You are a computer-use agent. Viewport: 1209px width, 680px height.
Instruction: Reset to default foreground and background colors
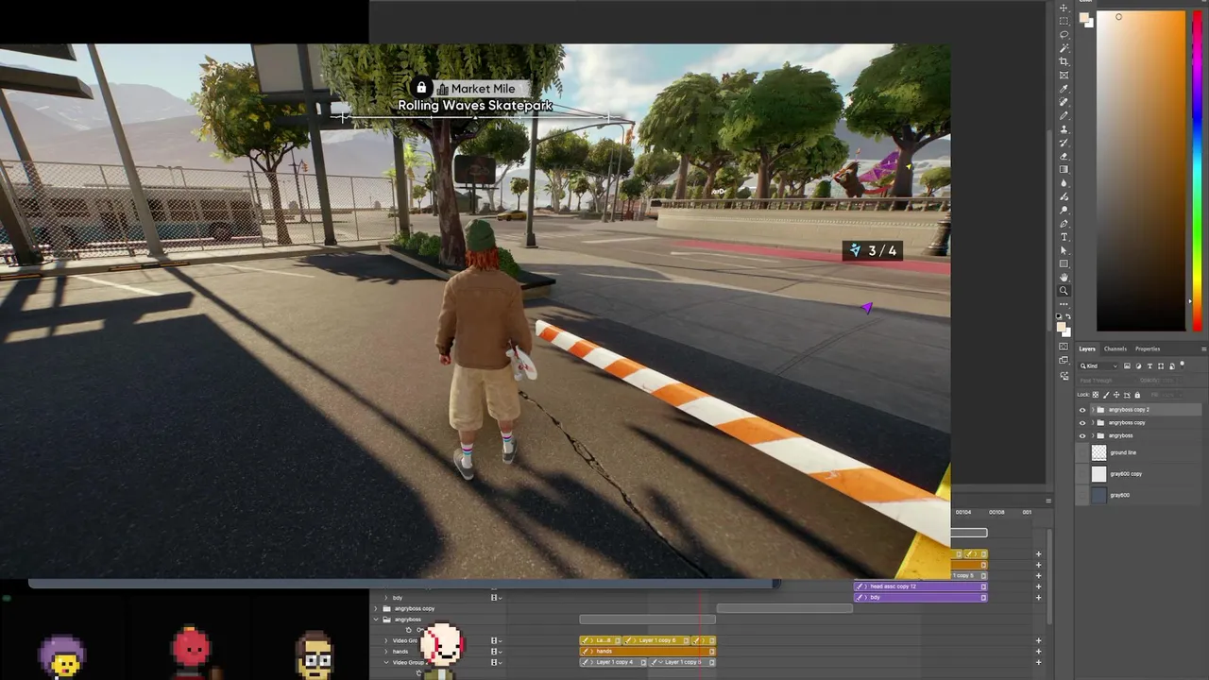click(1059, 316)
